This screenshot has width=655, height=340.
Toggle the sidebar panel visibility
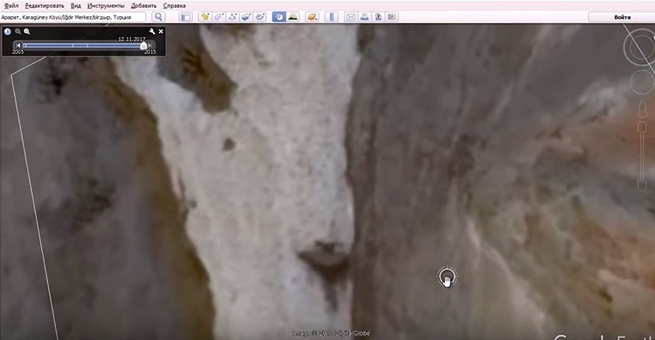tap(186, 17)
